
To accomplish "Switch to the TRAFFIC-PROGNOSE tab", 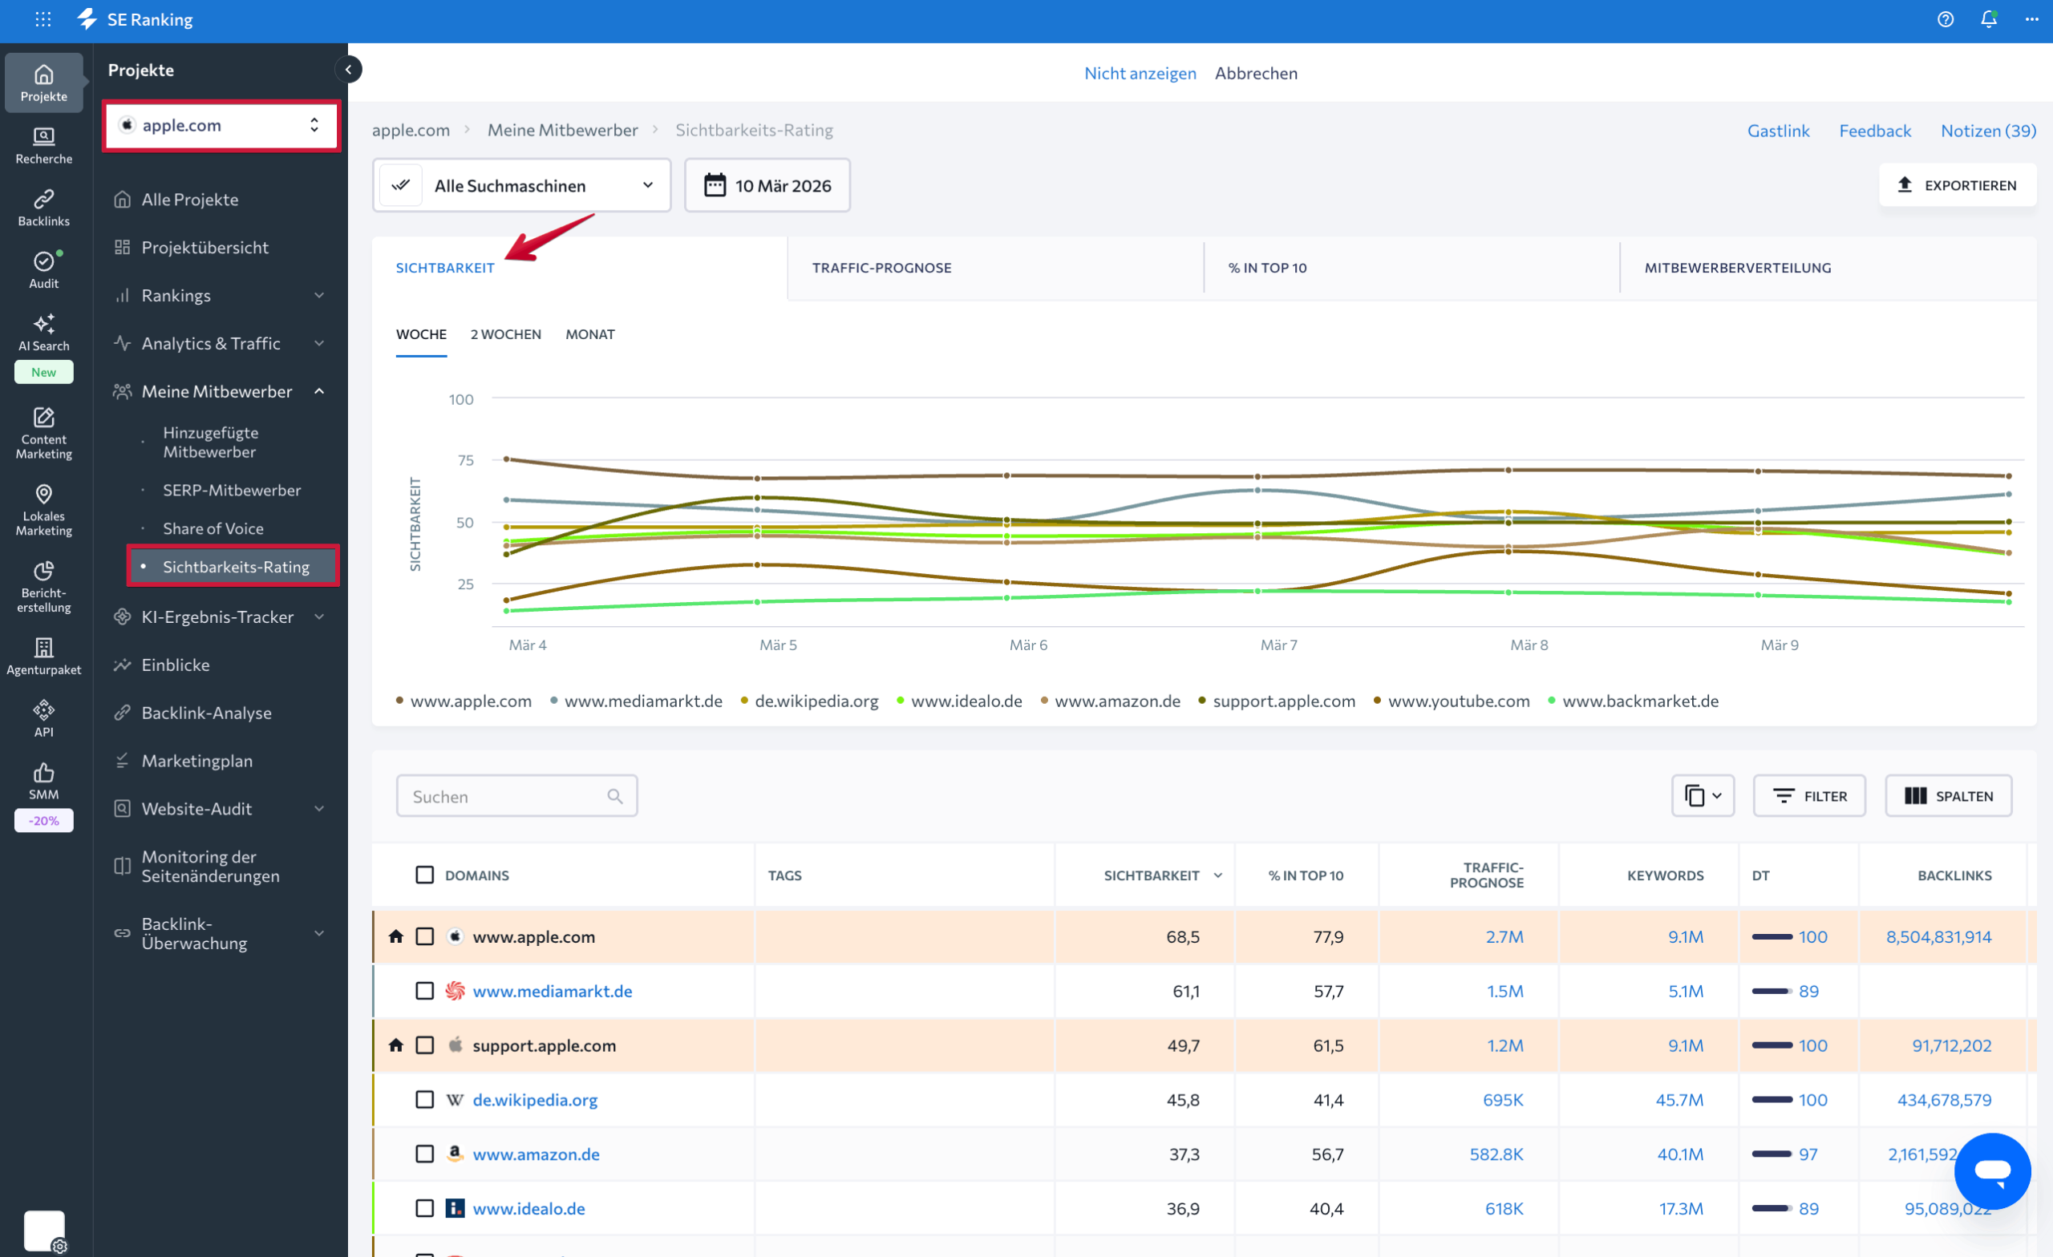I will (881, 268).
